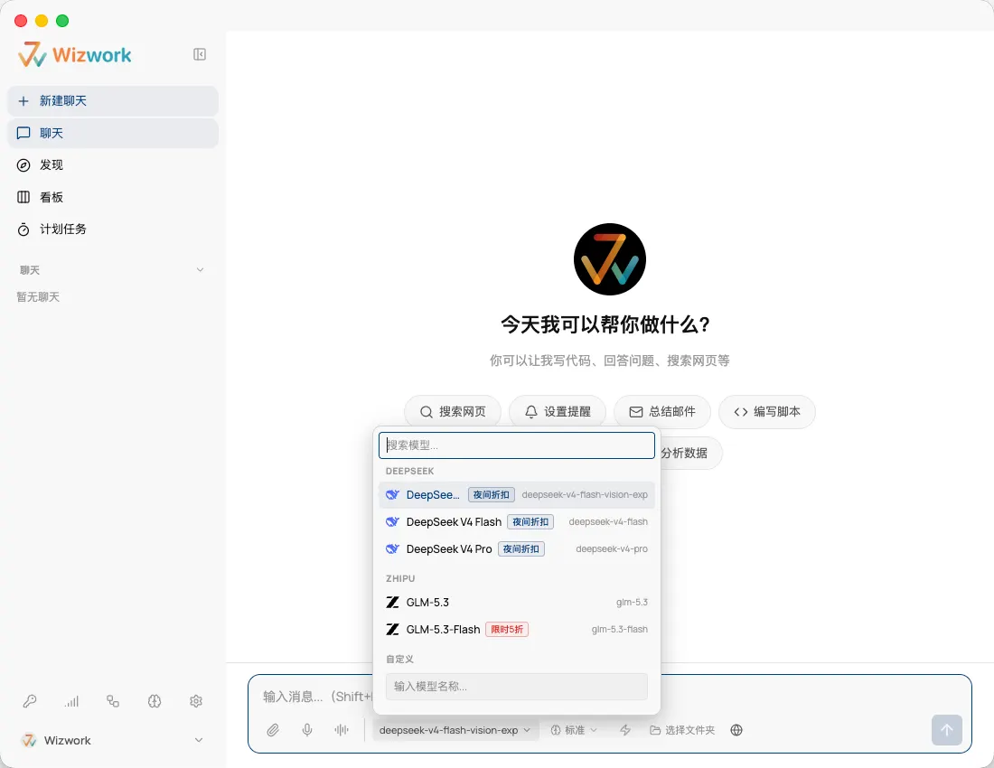Open 计划任务 scheduled tasks

point(113,229)
